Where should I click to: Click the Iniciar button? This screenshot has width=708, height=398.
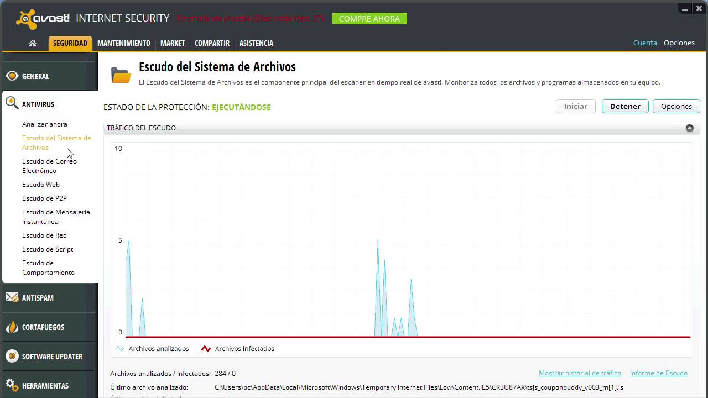(576, 106)
